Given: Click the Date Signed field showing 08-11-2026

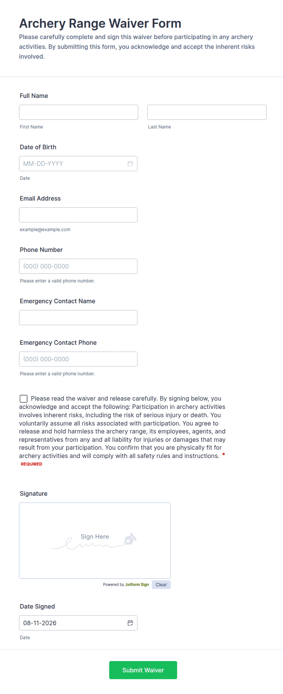Looking at the screenshot, I should [78, 623].
